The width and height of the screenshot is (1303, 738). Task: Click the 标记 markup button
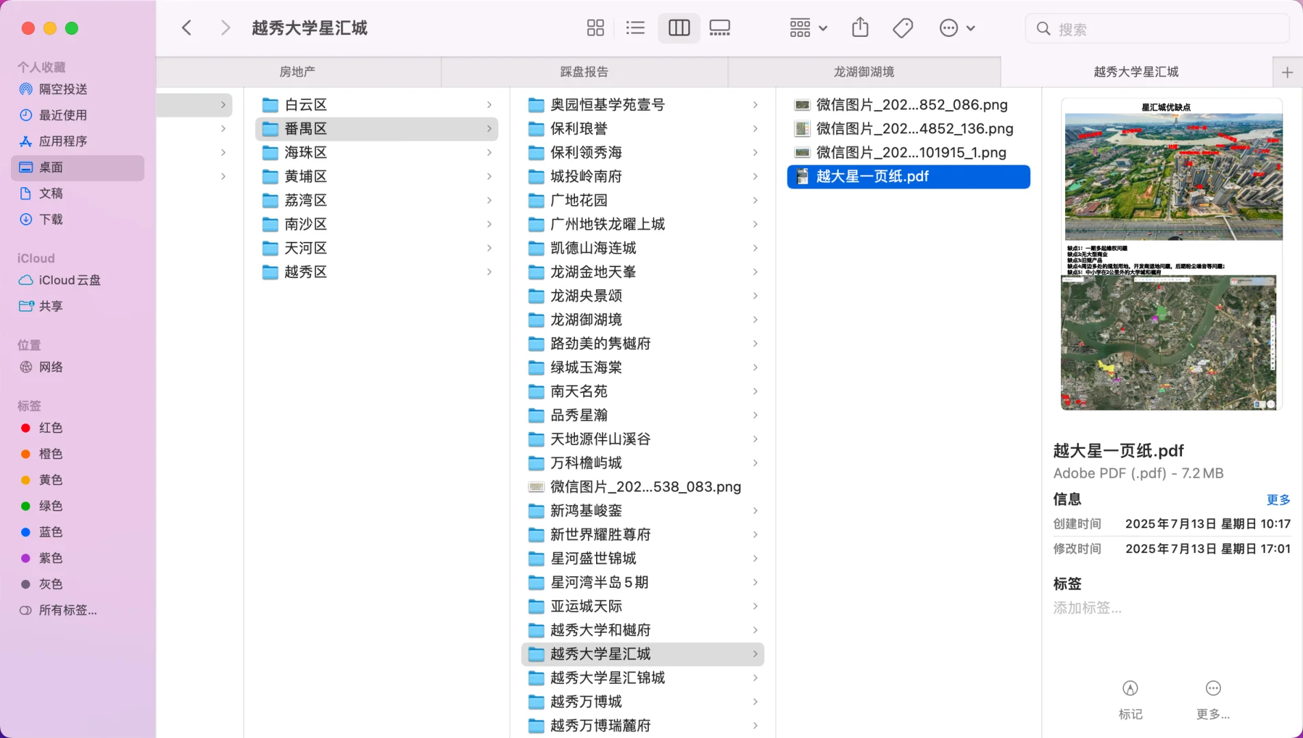pyautogui.click(x=1130, y=699)
